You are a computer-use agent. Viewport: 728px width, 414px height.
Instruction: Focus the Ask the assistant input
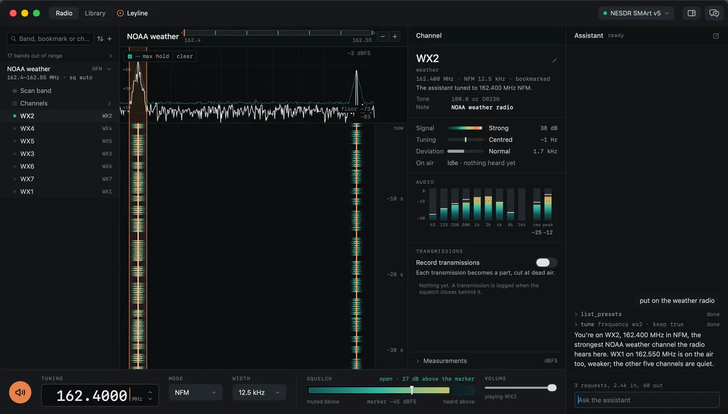pyautogui.click(x=647, y=400)
